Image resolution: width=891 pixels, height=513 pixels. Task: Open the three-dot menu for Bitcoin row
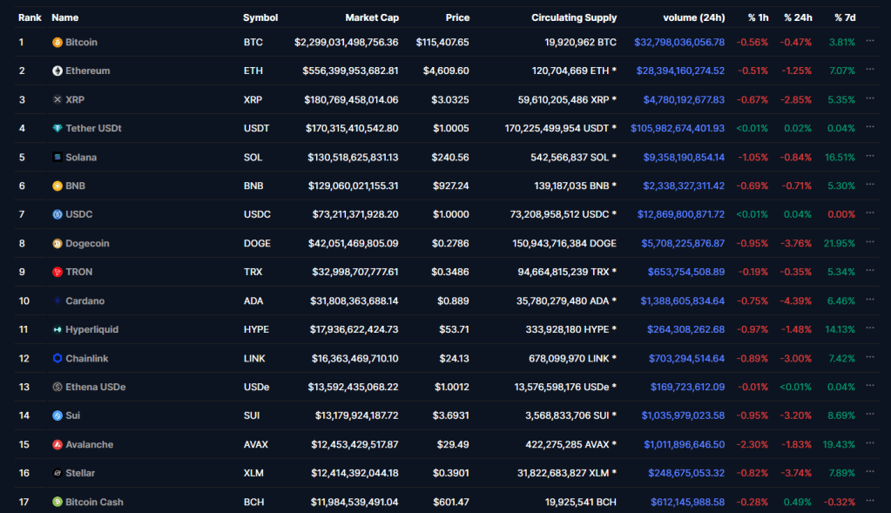(869, 41)
